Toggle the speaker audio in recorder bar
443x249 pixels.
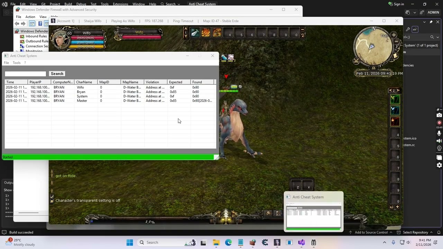(439, 141)
